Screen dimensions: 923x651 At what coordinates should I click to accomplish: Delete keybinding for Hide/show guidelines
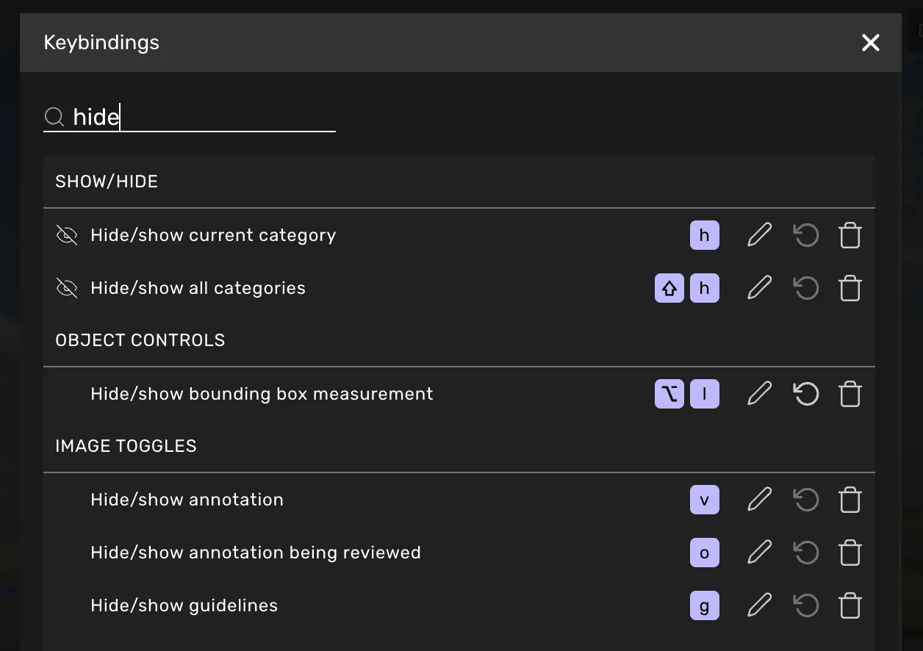click(x=850, y=605)
